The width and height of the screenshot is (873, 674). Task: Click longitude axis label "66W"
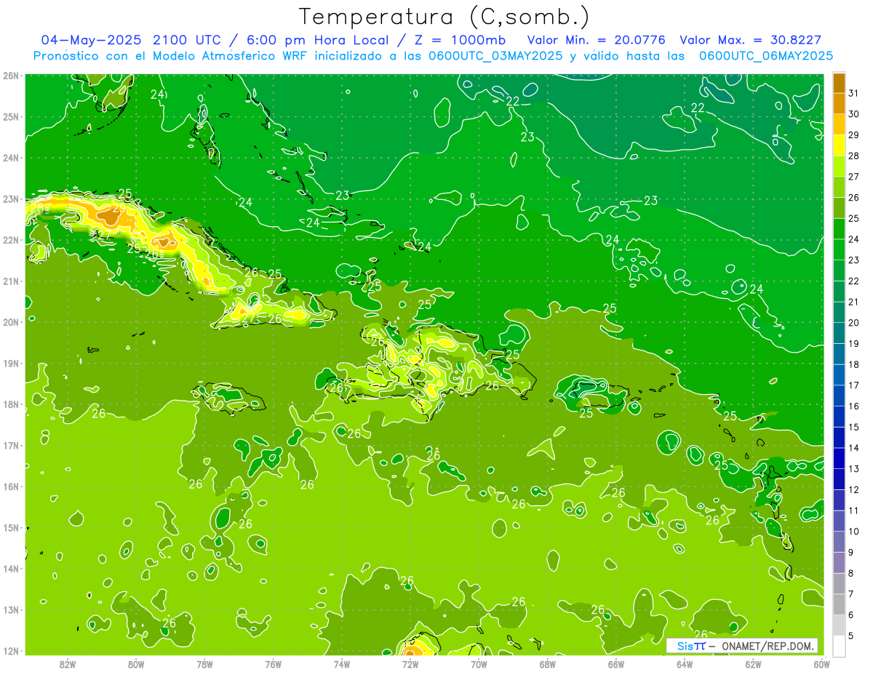(616, 664)
